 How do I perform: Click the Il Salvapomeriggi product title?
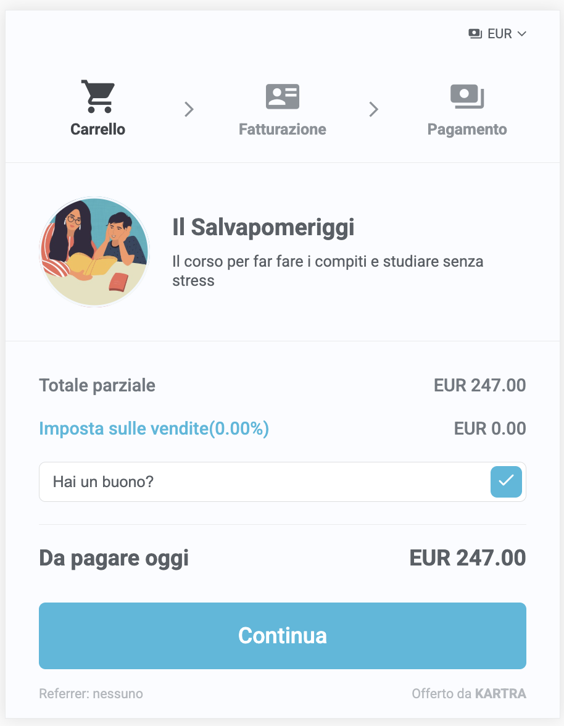[x=263, y=228]
